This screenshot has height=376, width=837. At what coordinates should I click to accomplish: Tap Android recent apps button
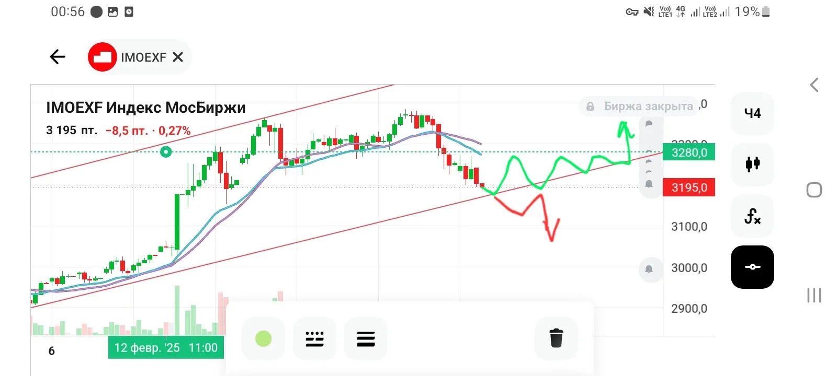tap(814, 295)
